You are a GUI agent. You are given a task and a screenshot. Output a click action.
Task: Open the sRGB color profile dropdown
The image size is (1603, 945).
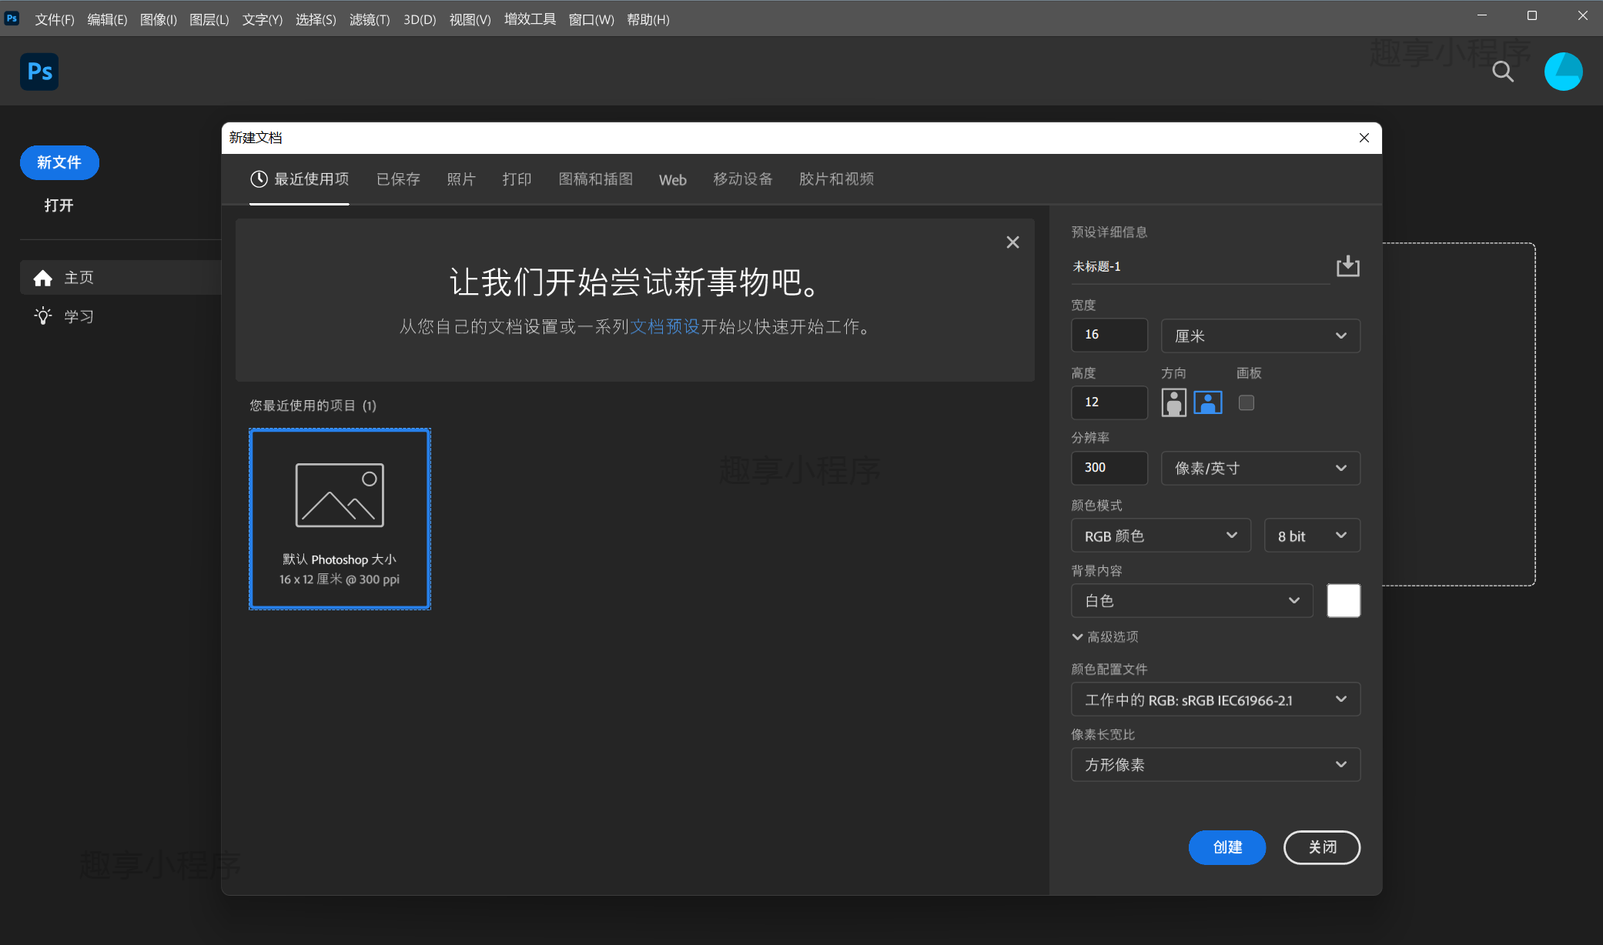click(x=1216, y=700)
